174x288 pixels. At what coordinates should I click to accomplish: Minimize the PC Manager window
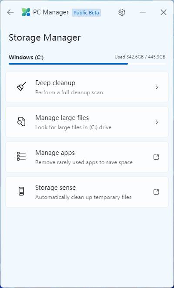pos(143,12)
